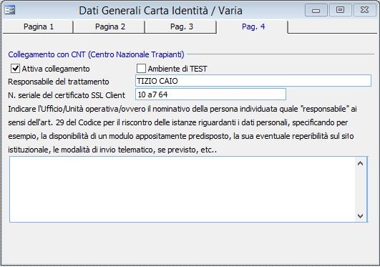
Task: Click the Dati Generali Carta Identità title bar
Action: tap(160, 11)
